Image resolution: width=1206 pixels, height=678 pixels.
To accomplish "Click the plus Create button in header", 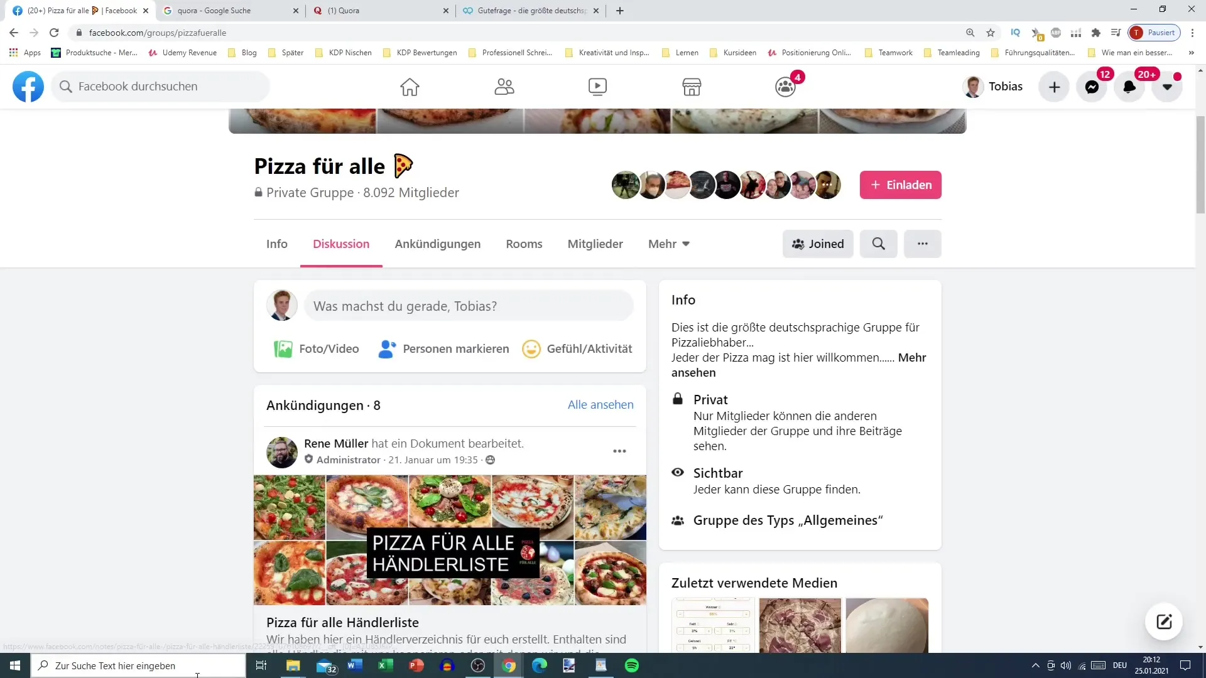I will coord(1055,87).
